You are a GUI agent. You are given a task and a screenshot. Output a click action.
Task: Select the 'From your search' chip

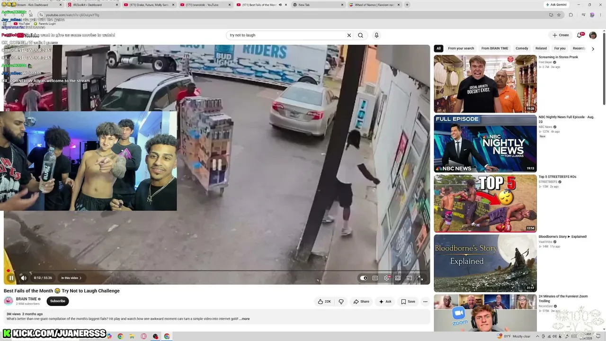(x=461, y=48)
